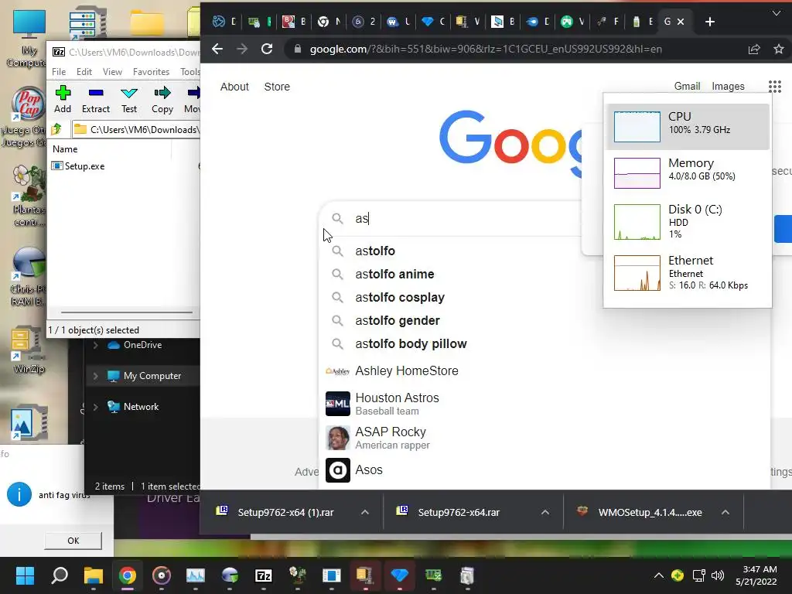Open the View menu in 7-Zip
Image resolution: width=792 pixels, height=594 pixels.
click(112, 72)
